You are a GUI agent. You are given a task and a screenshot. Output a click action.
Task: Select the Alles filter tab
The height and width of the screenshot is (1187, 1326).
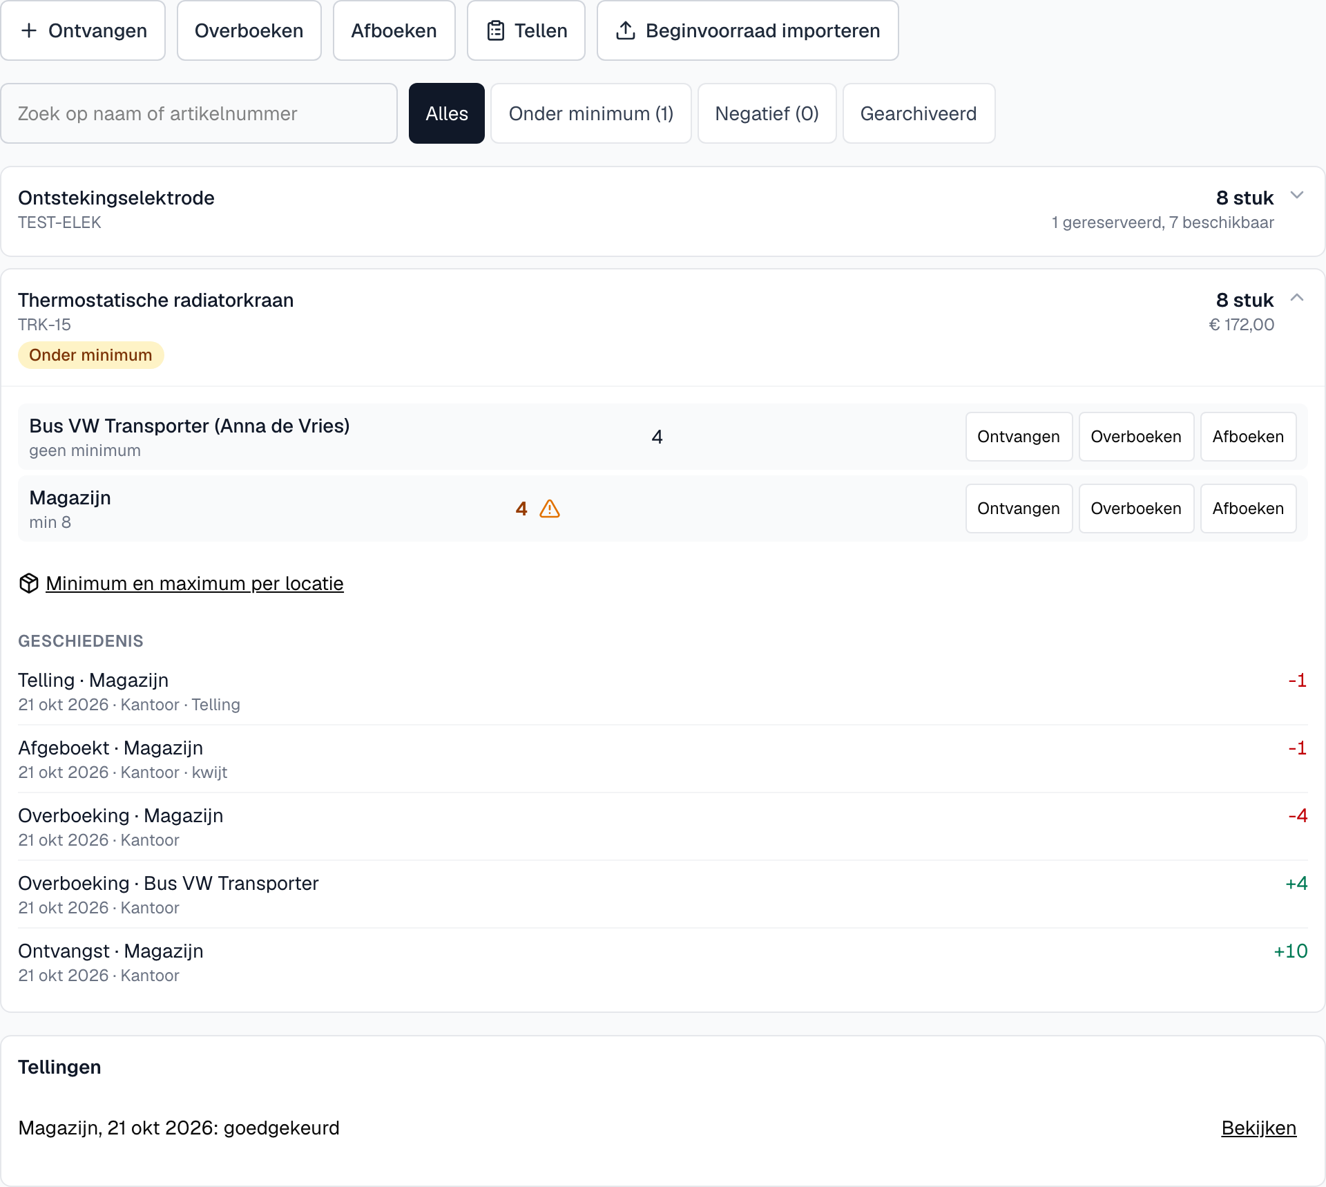tap(447, 113)
